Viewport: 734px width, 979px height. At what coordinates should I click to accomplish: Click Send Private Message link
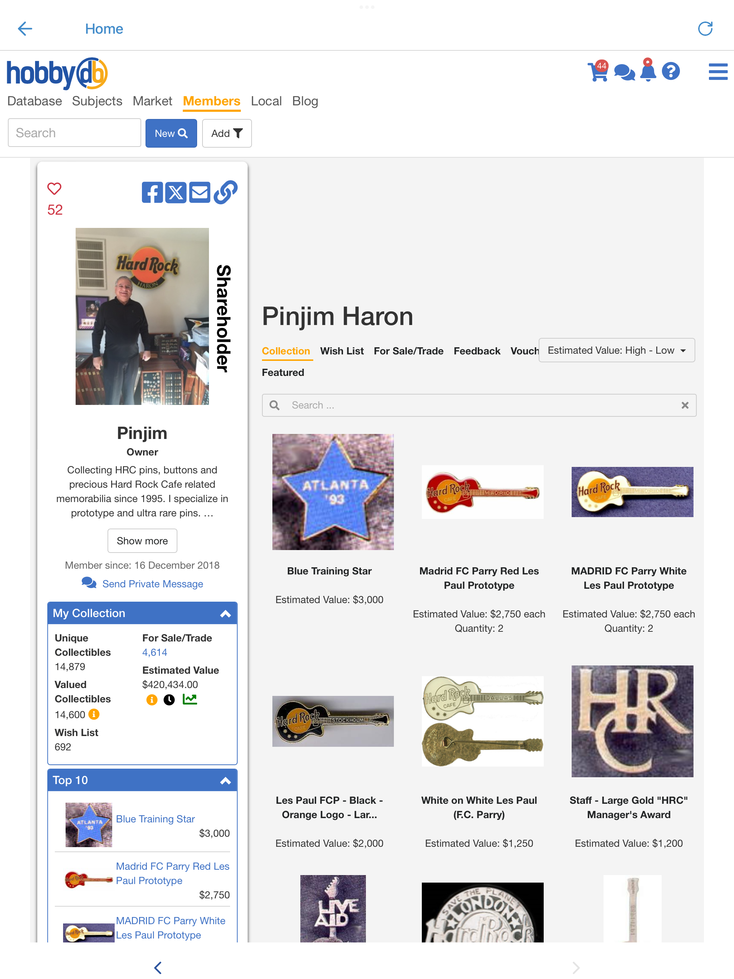153,584
